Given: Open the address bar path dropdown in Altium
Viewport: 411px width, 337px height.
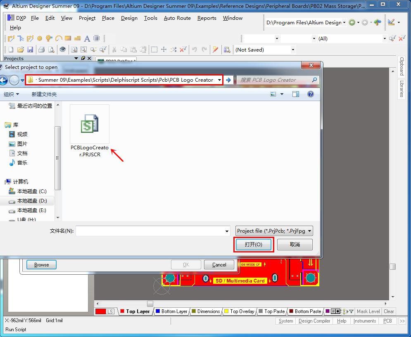Looking at the screenshot, I should click(x=344, y=23).
